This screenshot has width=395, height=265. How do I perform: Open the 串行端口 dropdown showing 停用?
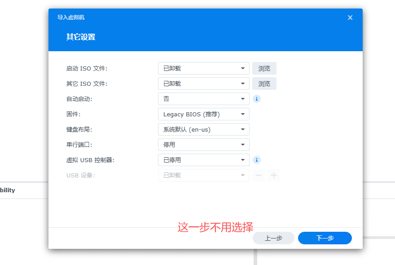[203, 145]
